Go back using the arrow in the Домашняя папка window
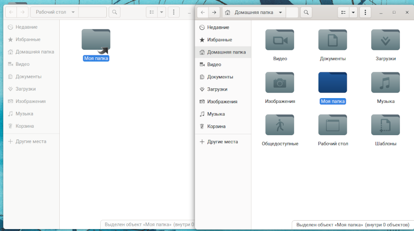This screenshot has height=231, width=414. (x=203, y=13)
